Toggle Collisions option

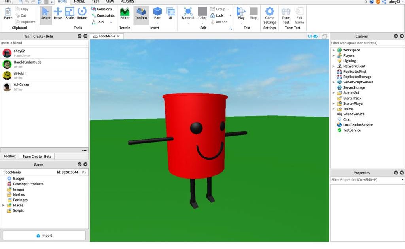tap(102, 9)
